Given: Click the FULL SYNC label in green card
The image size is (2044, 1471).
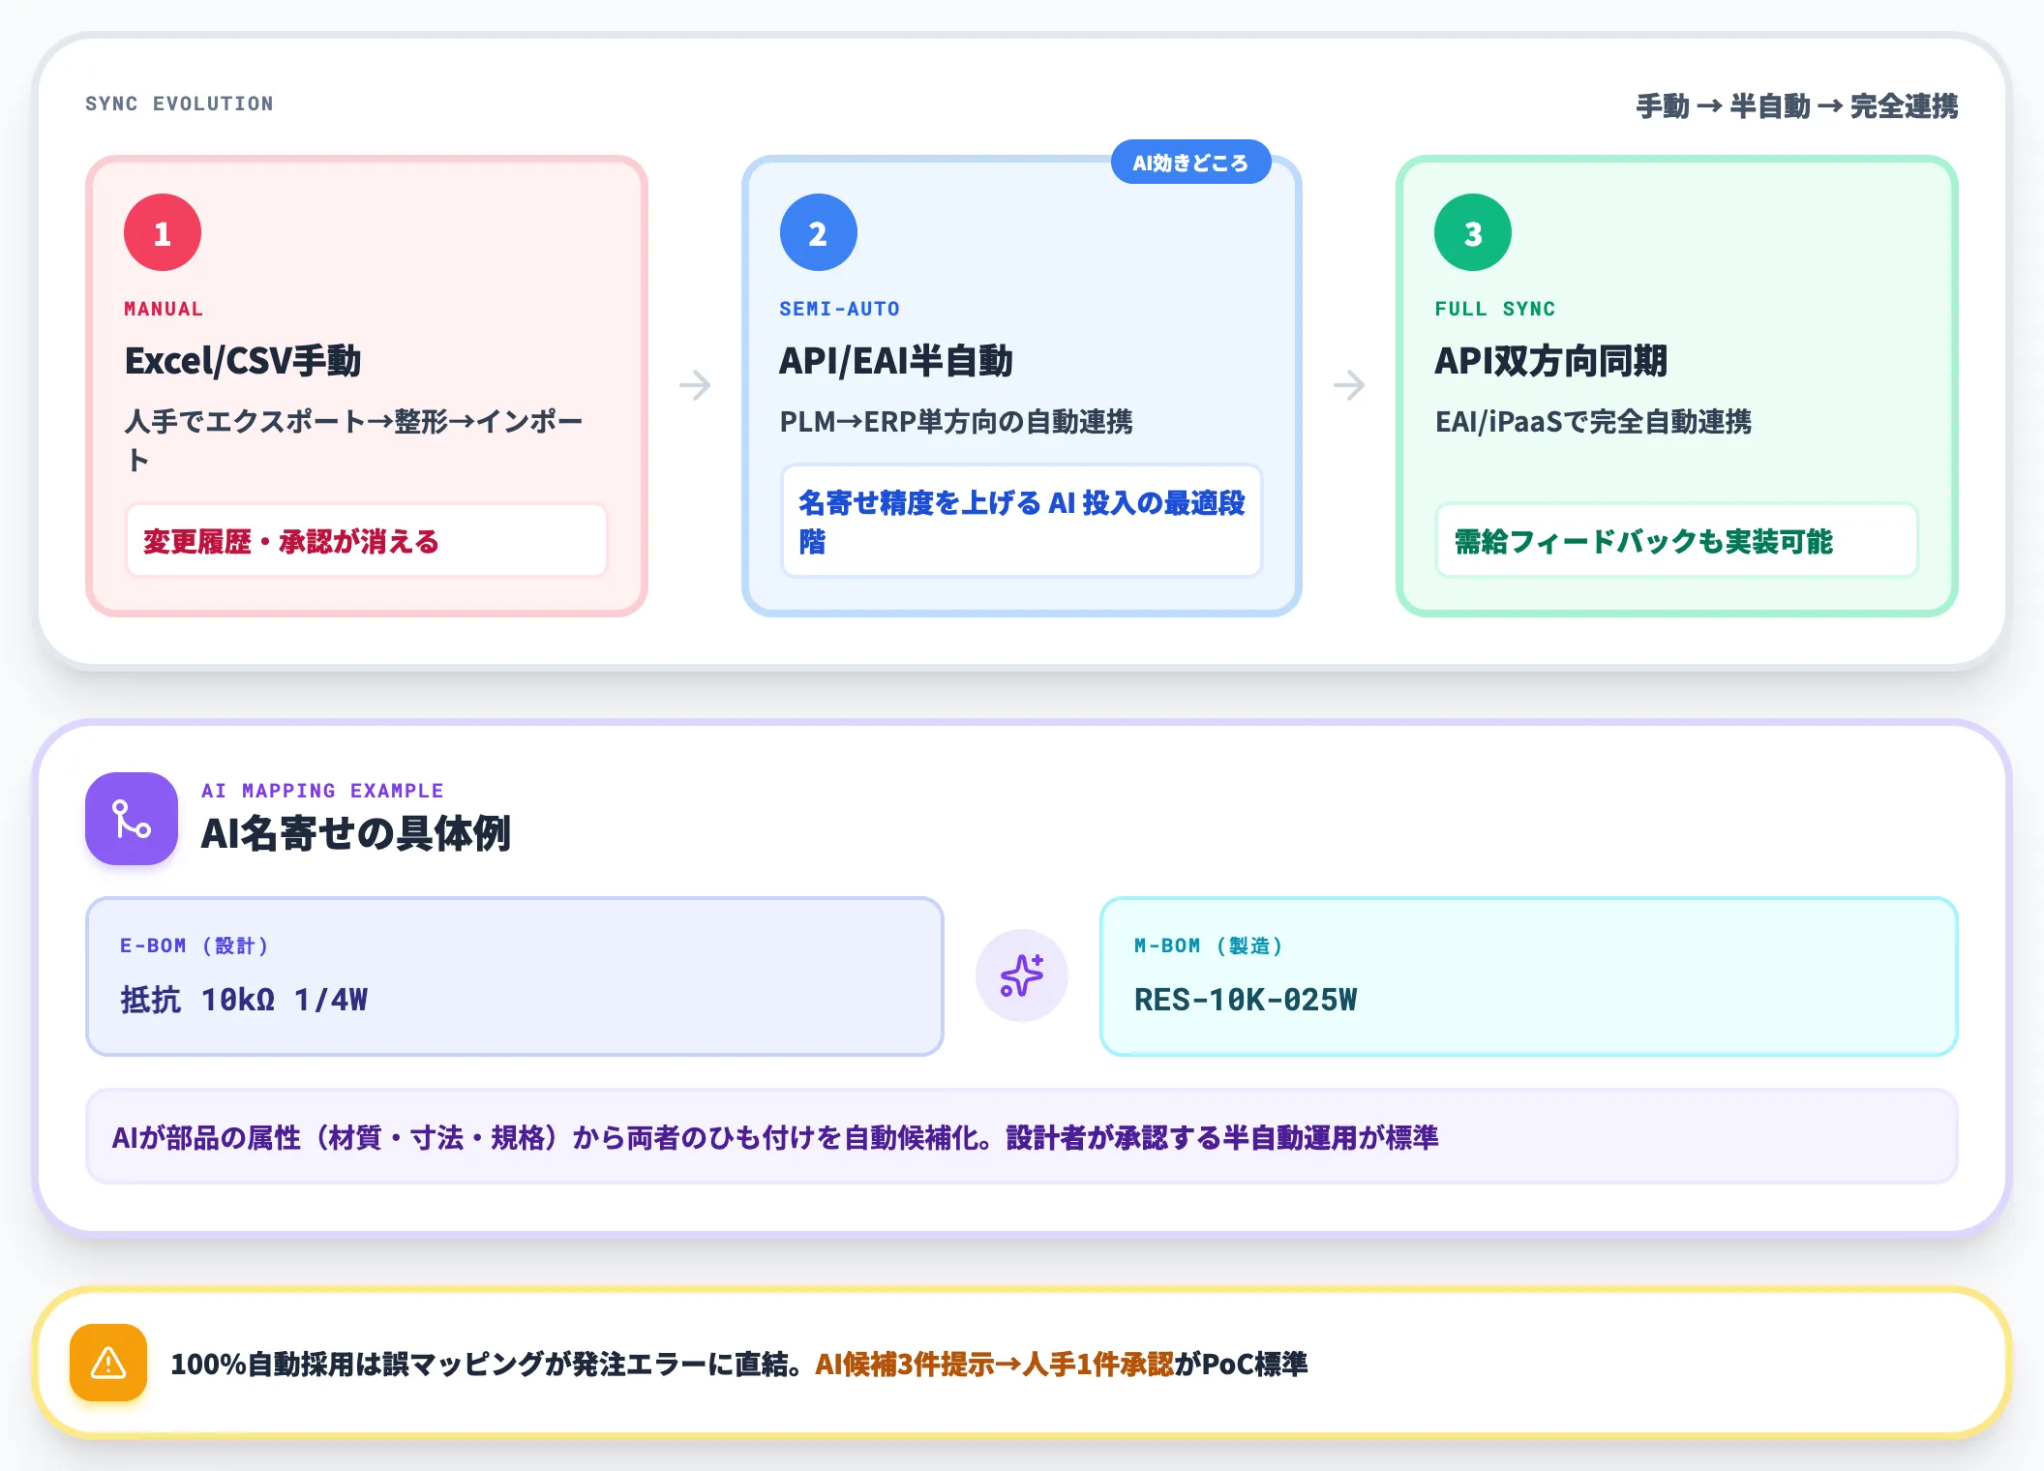Looking at the screenshot, I should pos(1495,309).
